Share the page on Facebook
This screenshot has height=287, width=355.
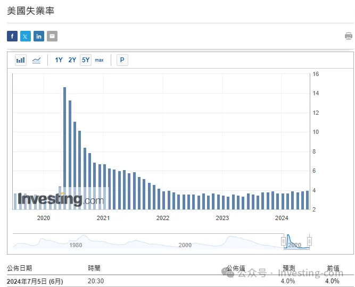click(x=12, y=36)
